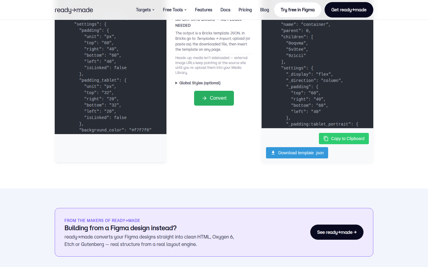Screen dimensions: 428x267
Task: Click the "9zicii" child ID in output
Action: (296, 55)
